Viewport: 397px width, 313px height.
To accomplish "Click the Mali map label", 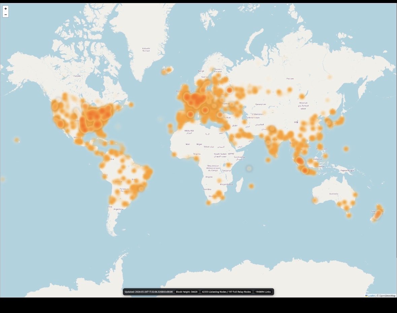I will [x=188, y=144].
